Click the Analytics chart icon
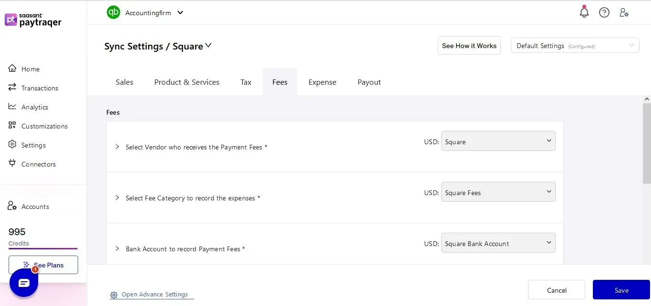 pos(12,107)
